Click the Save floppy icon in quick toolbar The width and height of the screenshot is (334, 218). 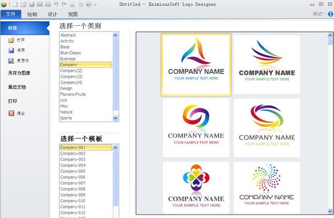pyautogui.click(x=31, y=4)
